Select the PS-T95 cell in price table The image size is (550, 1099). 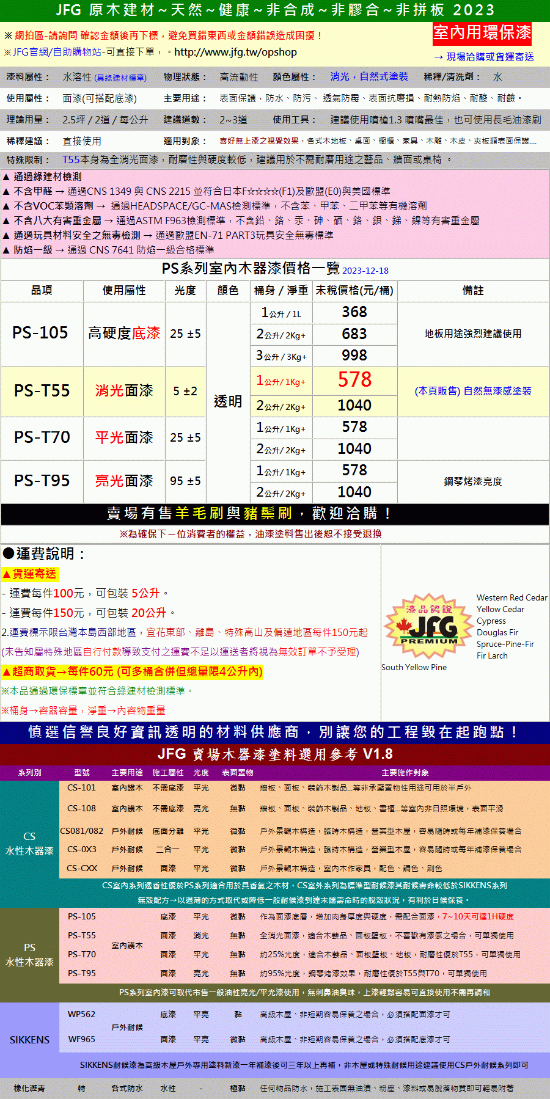coord(42,481)
